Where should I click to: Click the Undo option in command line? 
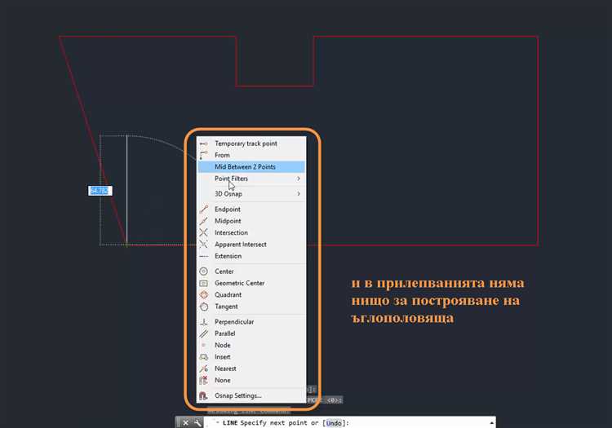pyautogui.click(x=333, y=423)
